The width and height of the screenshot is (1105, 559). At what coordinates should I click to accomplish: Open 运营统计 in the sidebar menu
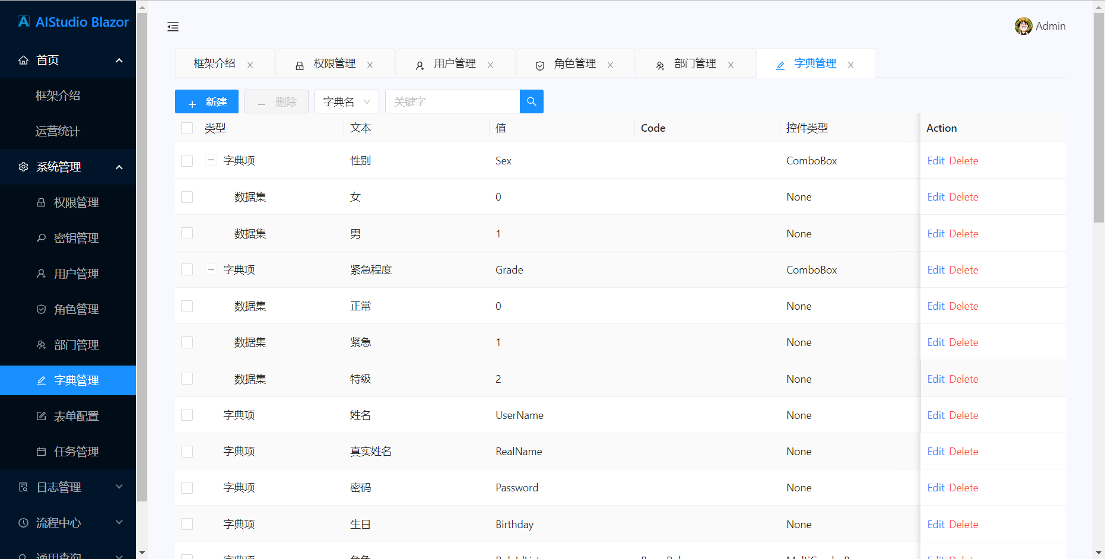pos(58,131)
